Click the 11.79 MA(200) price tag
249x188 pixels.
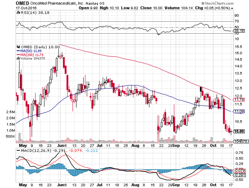click(238, 100)
